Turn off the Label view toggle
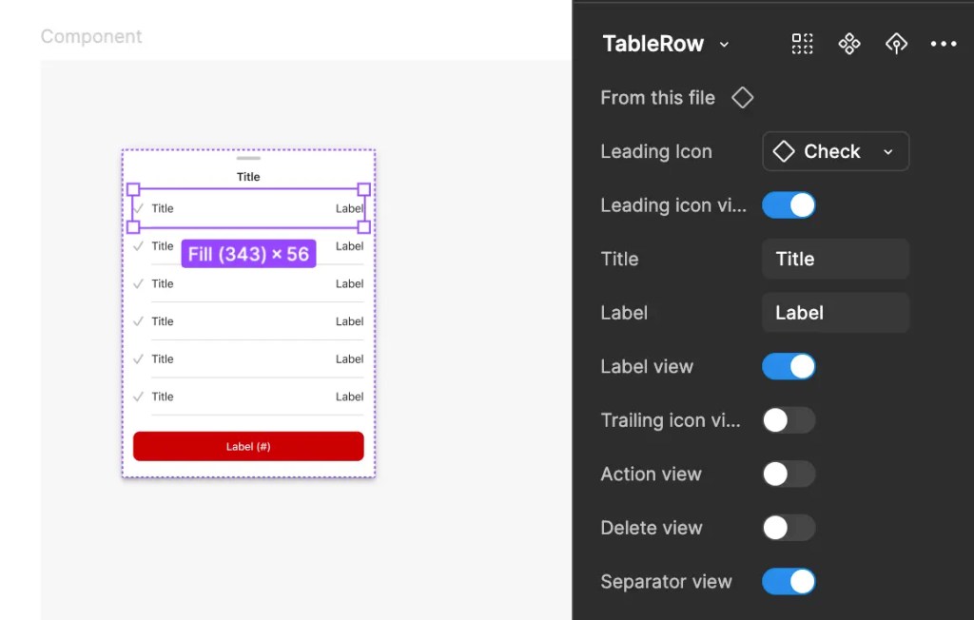 point(789,367)
